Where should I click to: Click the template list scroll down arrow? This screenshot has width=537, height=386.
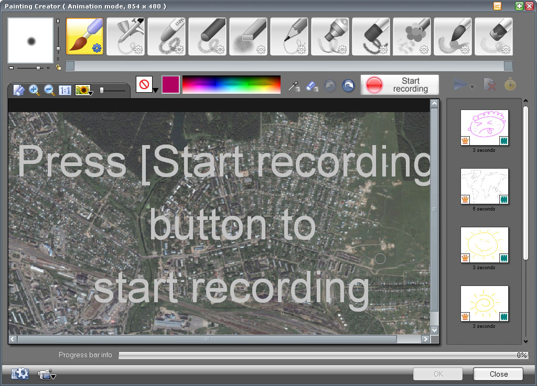pyautogui.click(x=525, y=341)
